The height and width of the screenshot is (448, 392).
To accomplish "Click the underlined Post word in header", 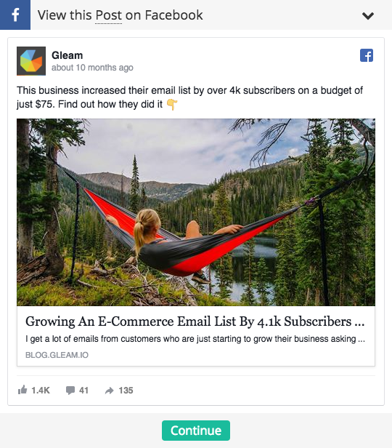I will (108, 15).
